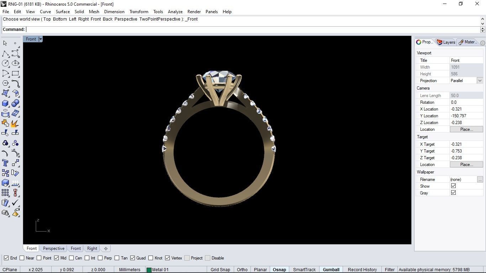Image resolution: width=486 pixels, height=273 pixels.
Task: Enable the Perp object snap
Action: (100, 258)
